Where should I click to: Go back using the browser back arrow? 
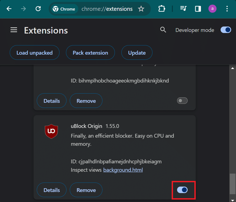pyautogui.click(x=9, y=9)
